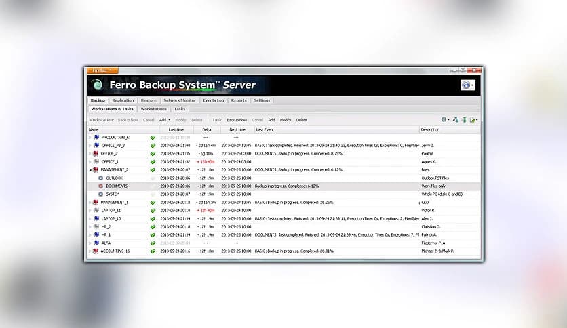Click the Task Modify button

286,120
